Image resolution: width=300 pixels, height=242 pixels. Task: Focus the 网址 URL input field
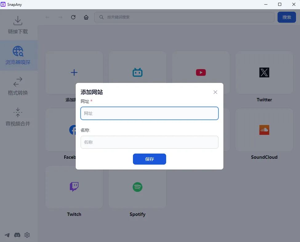[150, 113]
